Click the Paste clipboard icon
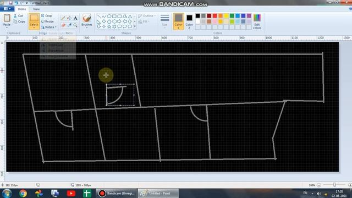Screen dimensions: 352x198 coord(7,18)
